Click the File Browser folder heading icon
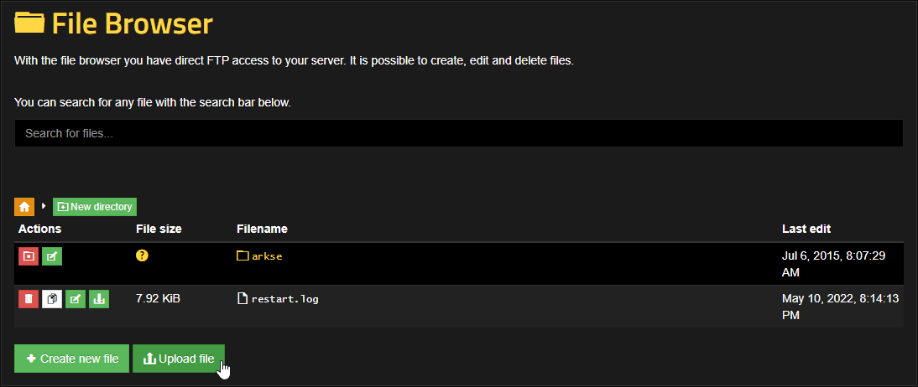Screen dimensions: 918x387 (x=29, y=22)
